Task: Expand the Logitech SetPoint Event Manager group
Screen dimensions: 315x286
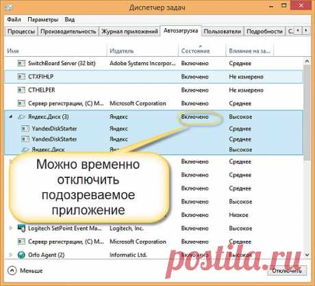Action: point(10,228)
